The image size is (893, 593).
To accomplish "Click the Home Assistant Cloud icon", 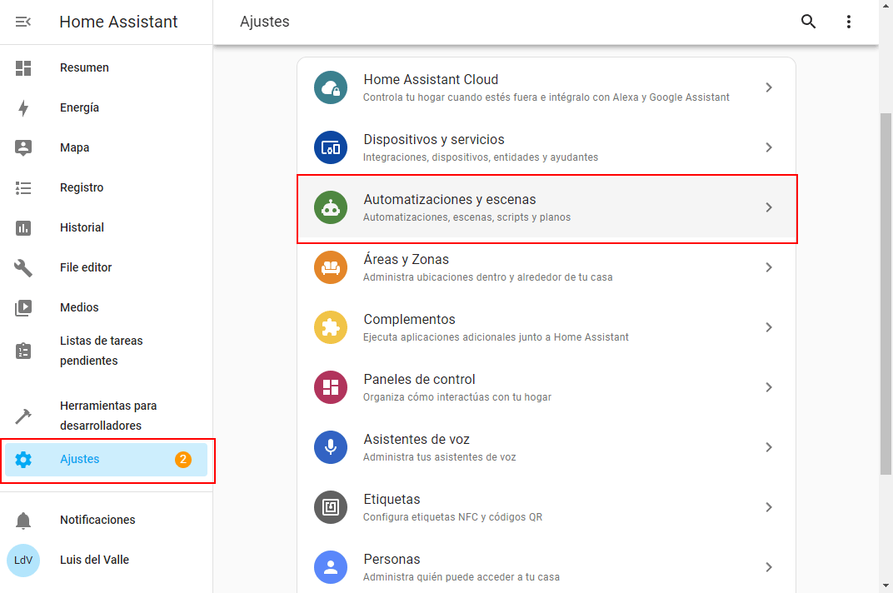I will (x=331, y=87).
